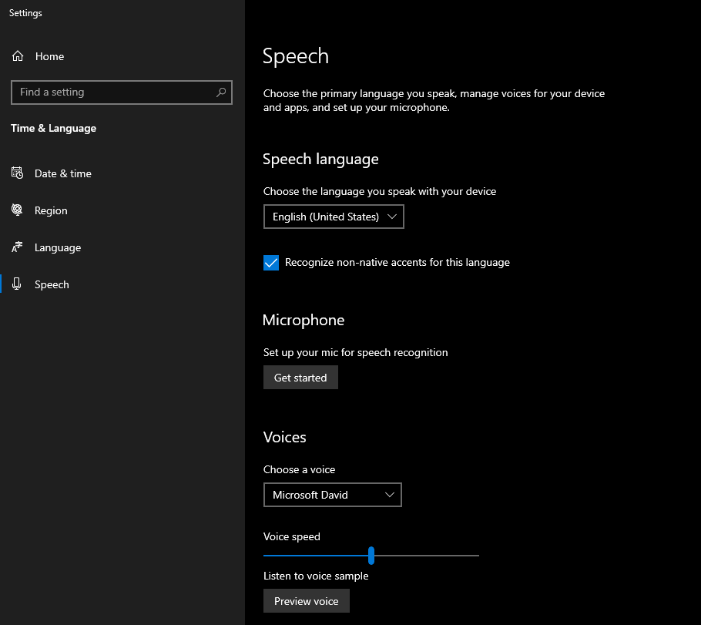Go to the Region settings page
Image resolution: width=701 pixels, height=625 pixels.
[51, 210]
